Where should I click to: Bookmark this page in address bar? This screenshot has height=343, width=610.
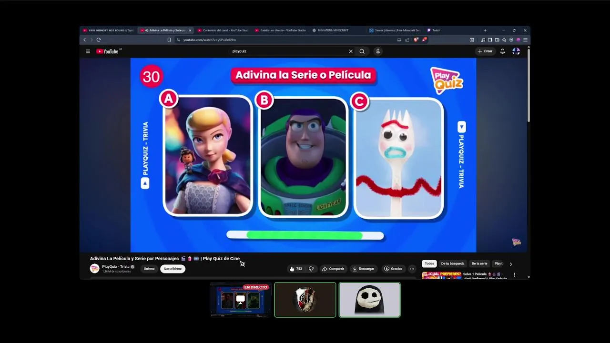[169, 40]
